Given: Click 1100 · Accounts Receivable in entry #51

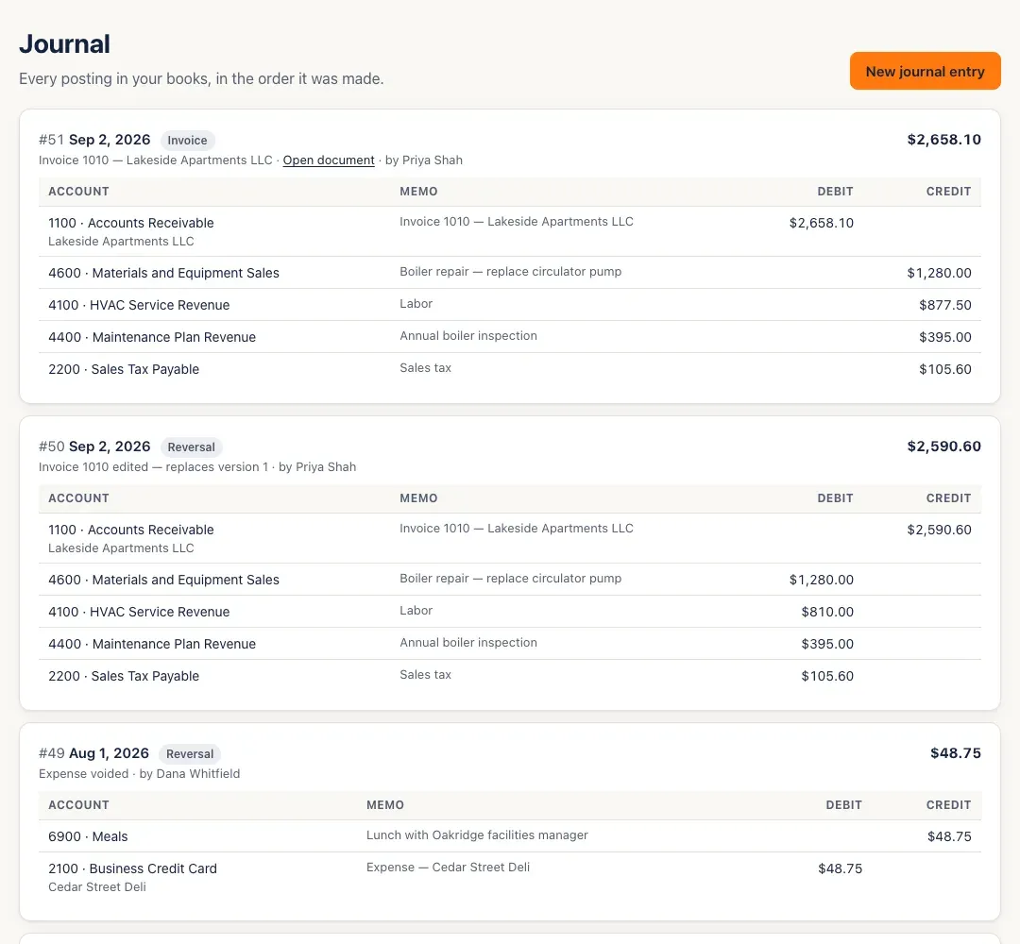Looking at the screenshot, I should pos(130,223).
